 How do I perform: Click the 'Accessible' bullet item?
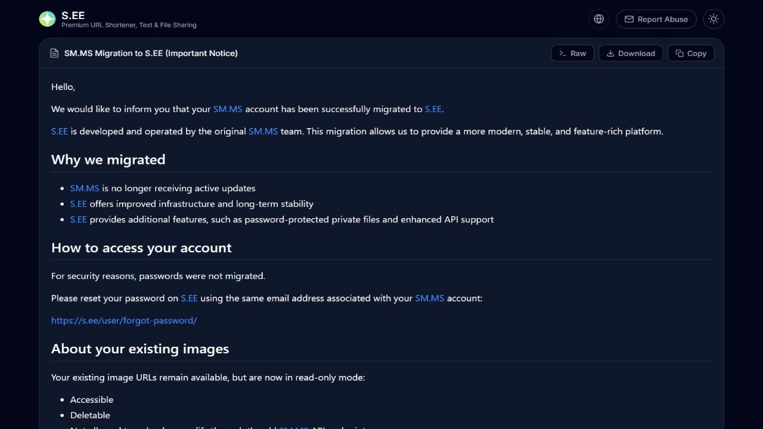click(x=92, y=400)
